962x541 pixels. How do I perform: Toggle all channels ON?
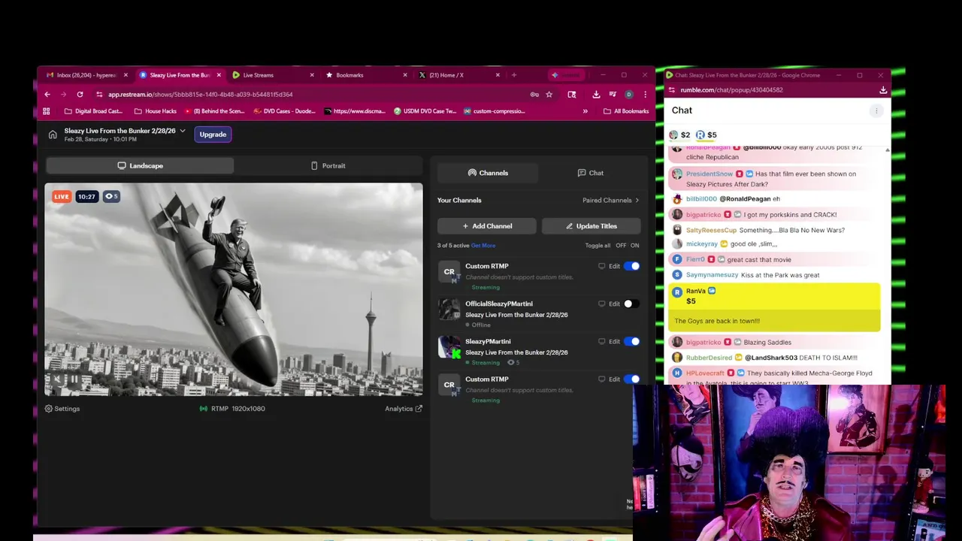pos(635,246)
